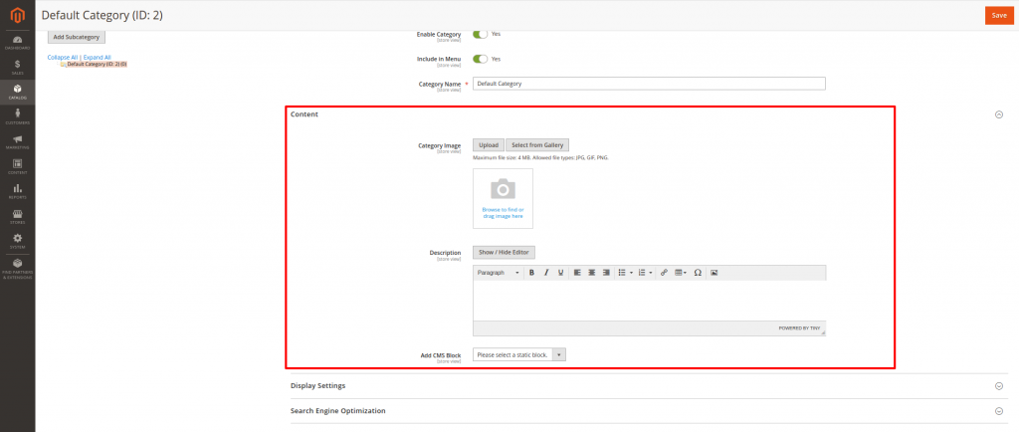Image resolution: width=1019 pixels, height=432 pixels.
Task: Open the Marketing sidebar icon
Action: pos(17,140)
